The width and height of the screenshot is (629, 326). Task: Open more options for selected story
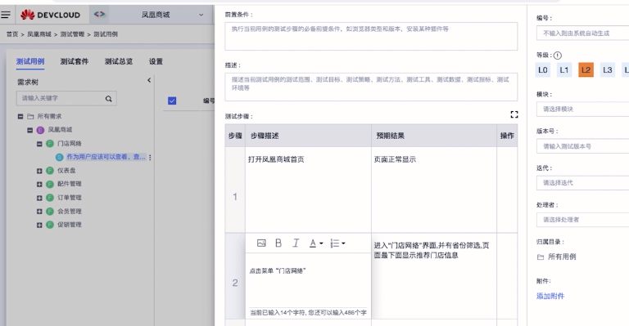click(150, 158)
